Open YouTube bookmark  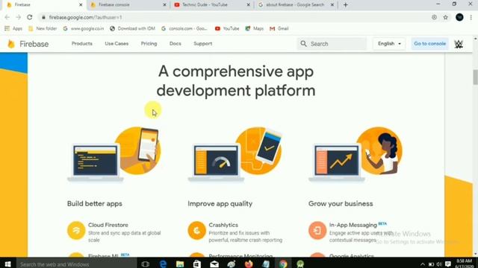click(227, 28)
